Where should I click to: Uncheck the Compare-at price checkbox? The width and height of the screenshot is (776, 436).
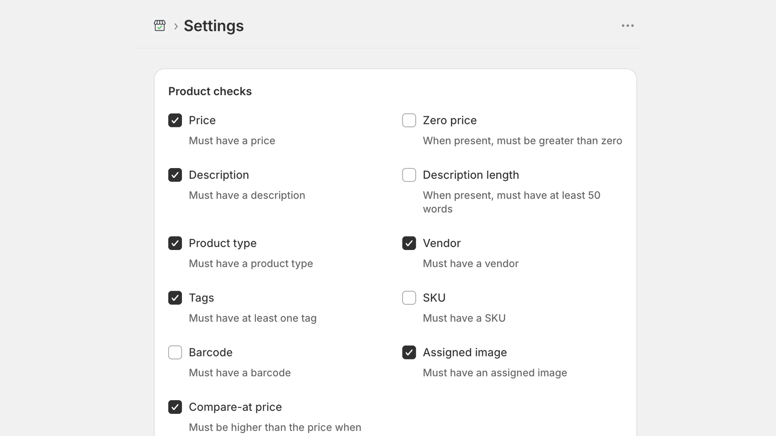point(175,407)
